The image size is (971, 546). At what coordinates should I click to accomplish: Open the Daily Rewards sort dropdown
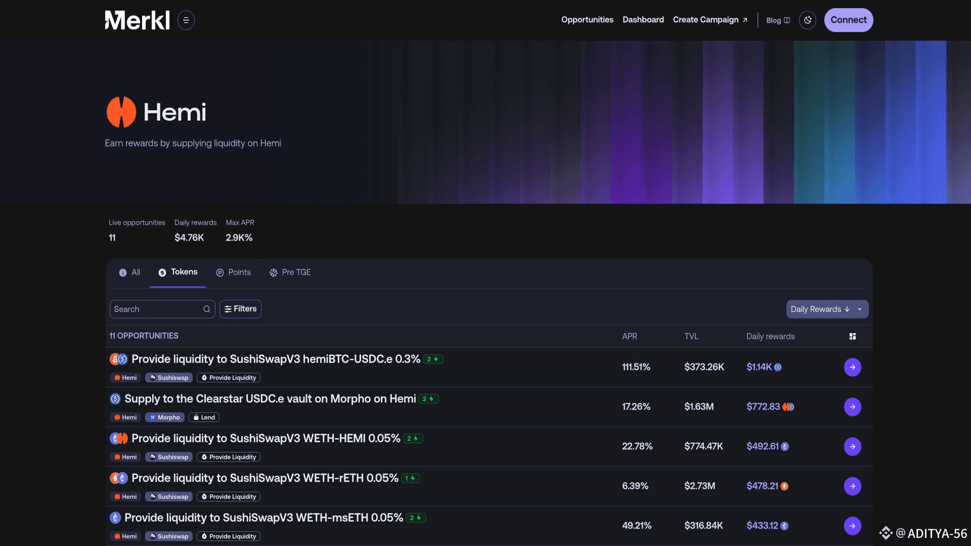tap(826, 309)
